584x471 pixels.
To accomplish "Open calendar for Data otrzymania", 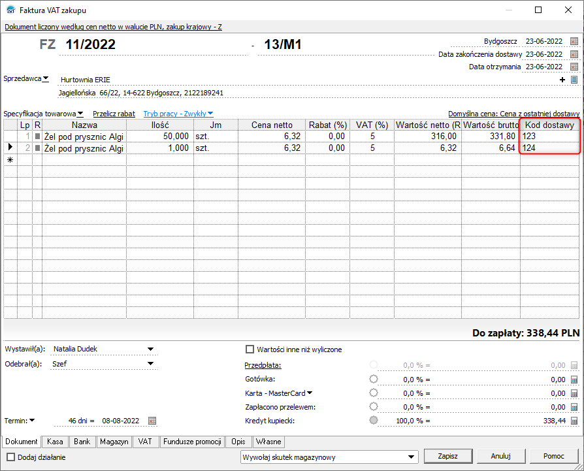I will pyautogui.click(x=574, y=67).
